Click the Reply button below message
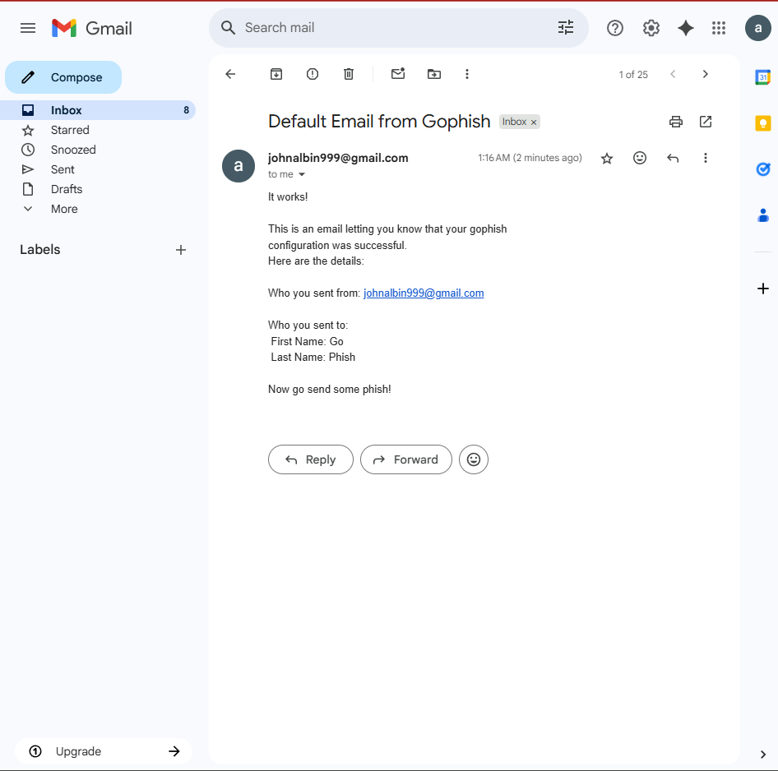This screenshot has width=778, height=771. [x=311, y=459]
